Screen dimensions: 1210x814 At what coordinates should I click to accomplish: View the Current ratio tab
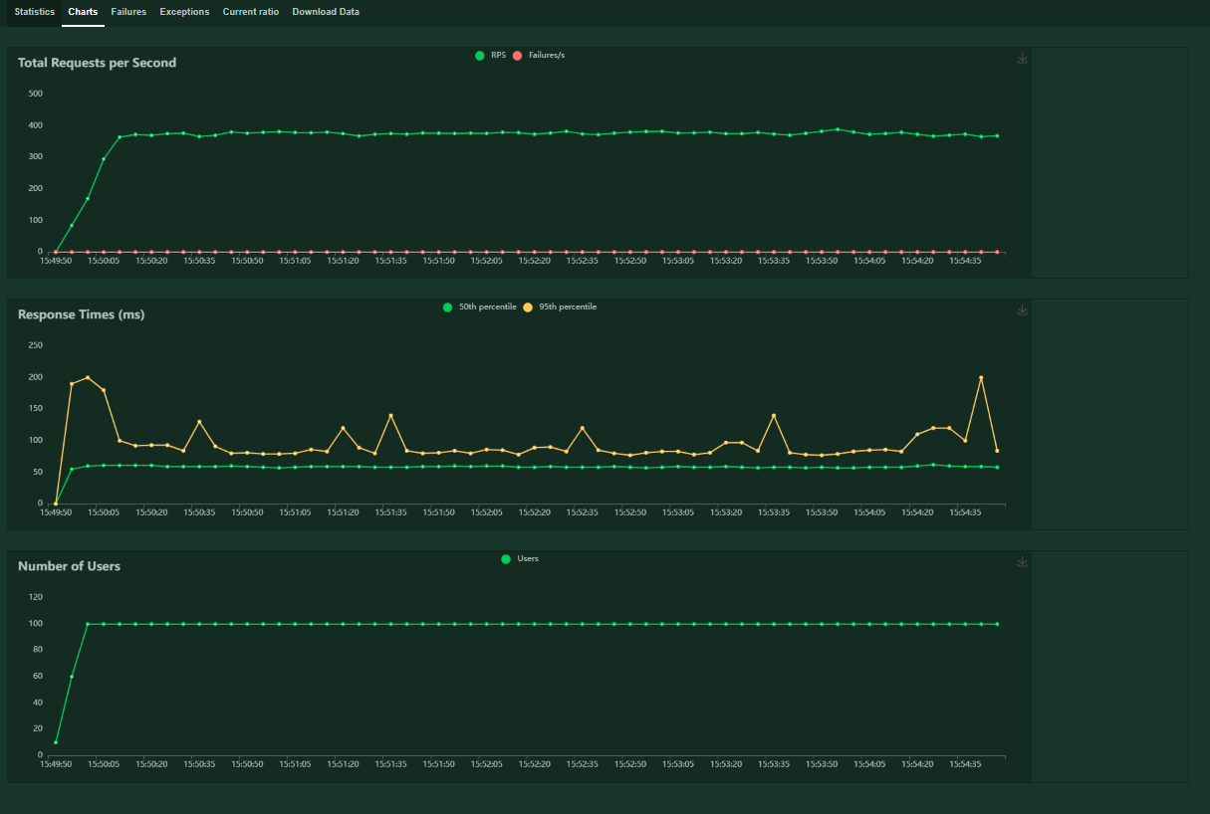(x=251, y=12)
